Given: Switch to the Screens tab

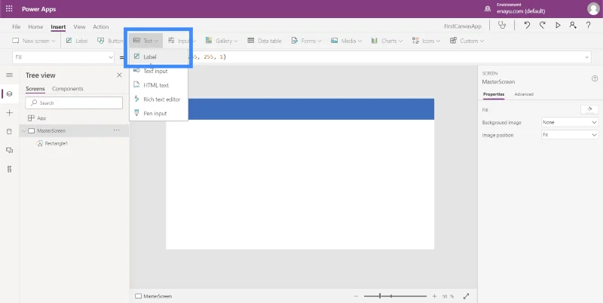Looking at the screenshot, I should 35,89.
